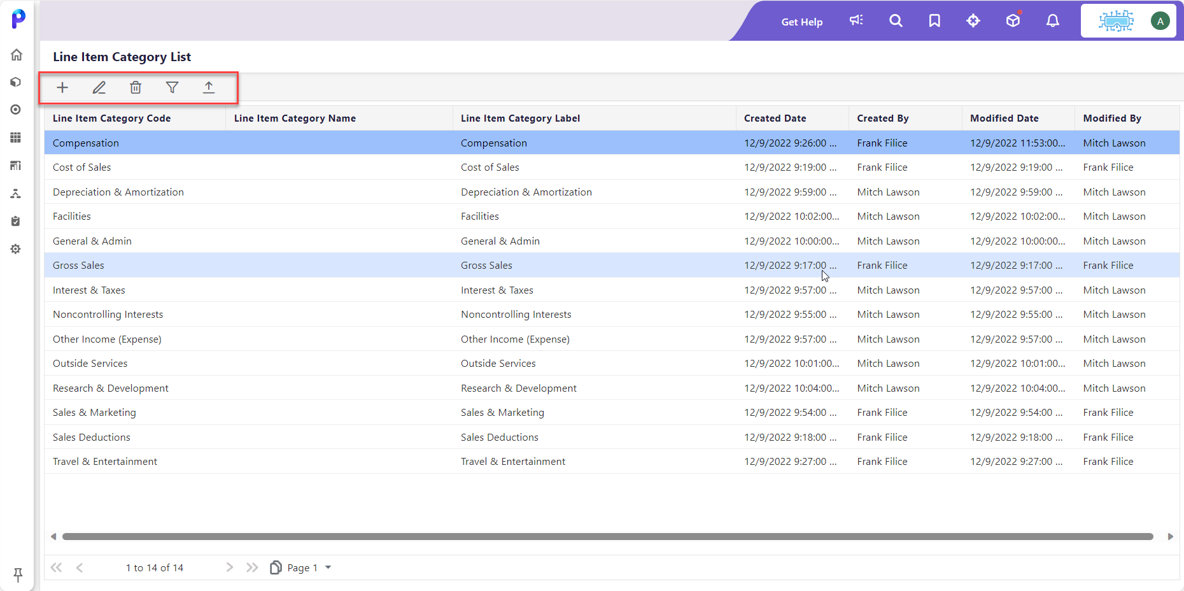Open the hierarchy icon in sidebar

pos(16,194)
